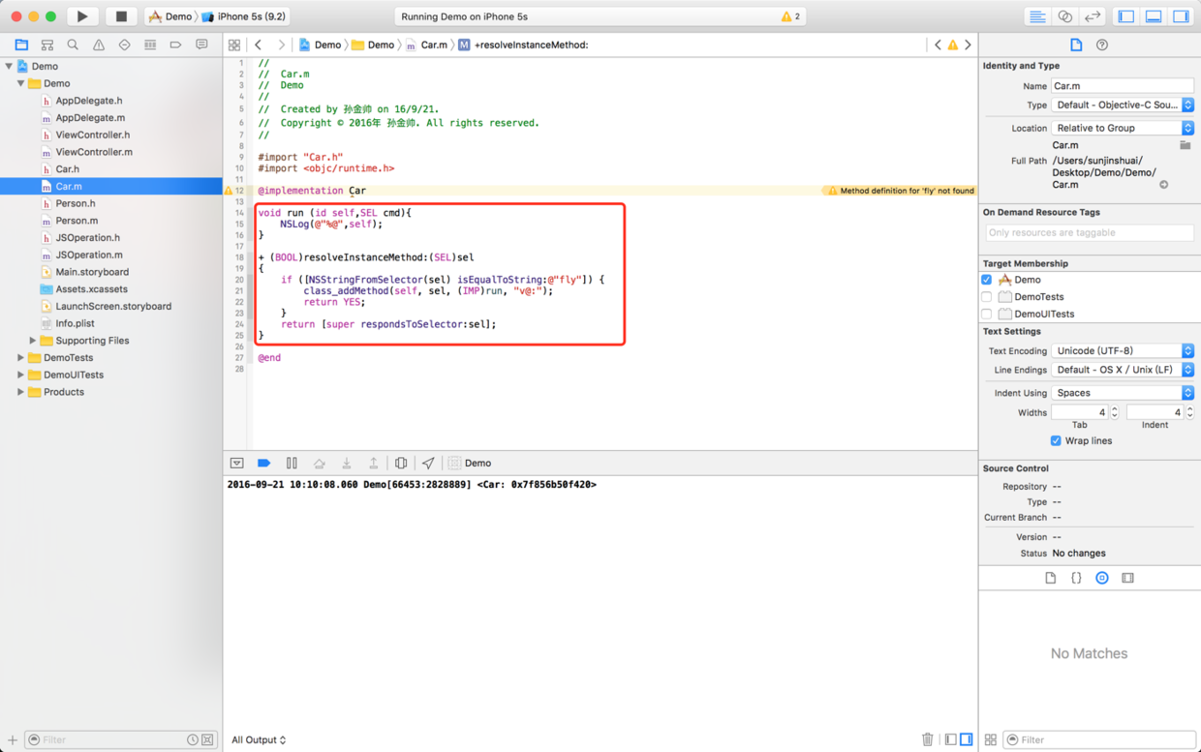
Task: Go back in editor history
Action: tap(259, 45)
